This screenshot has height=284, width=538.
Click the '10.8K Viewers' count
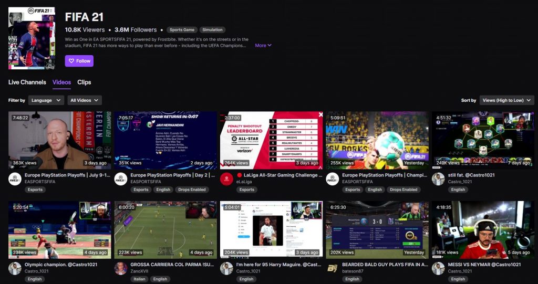(85, 30)
